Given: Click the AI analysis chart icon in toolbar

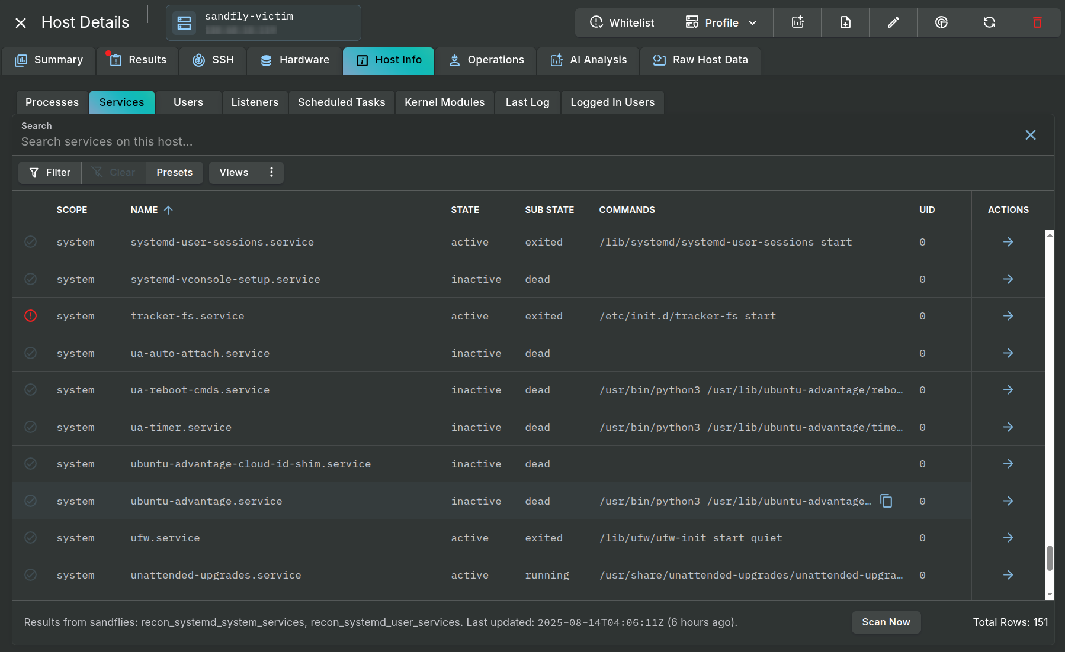Looking at the screenshot, I should click(x=798, y=22).
